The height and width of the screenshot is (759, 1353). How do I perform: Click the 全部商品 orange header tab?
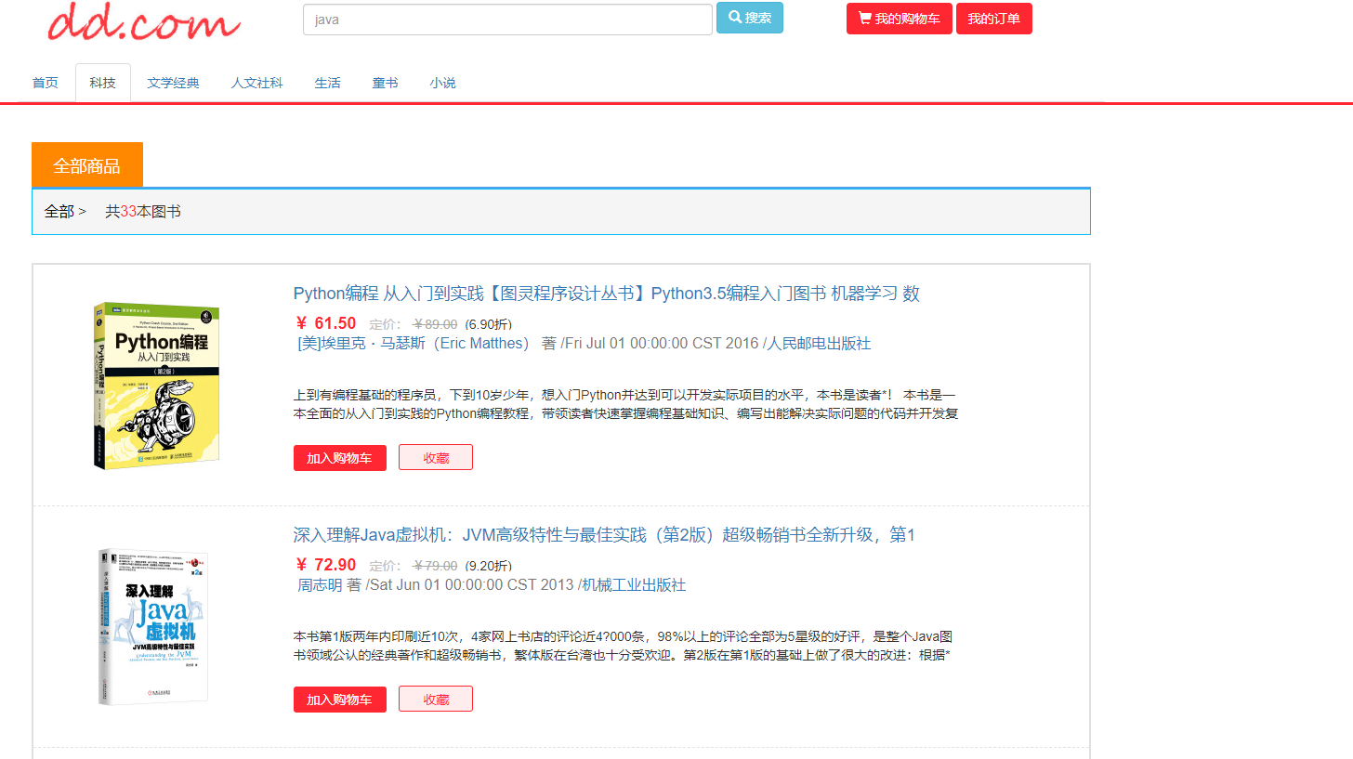(87, 165)
